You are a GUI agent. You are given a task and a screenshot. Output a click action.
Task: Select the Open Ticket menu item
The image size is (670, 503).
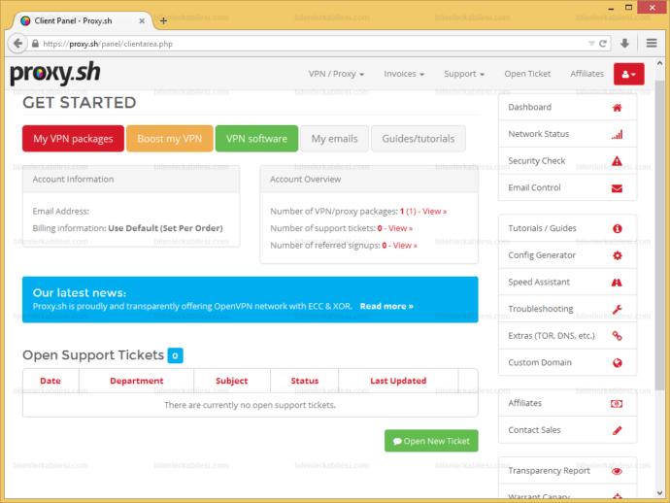[527, 74]
